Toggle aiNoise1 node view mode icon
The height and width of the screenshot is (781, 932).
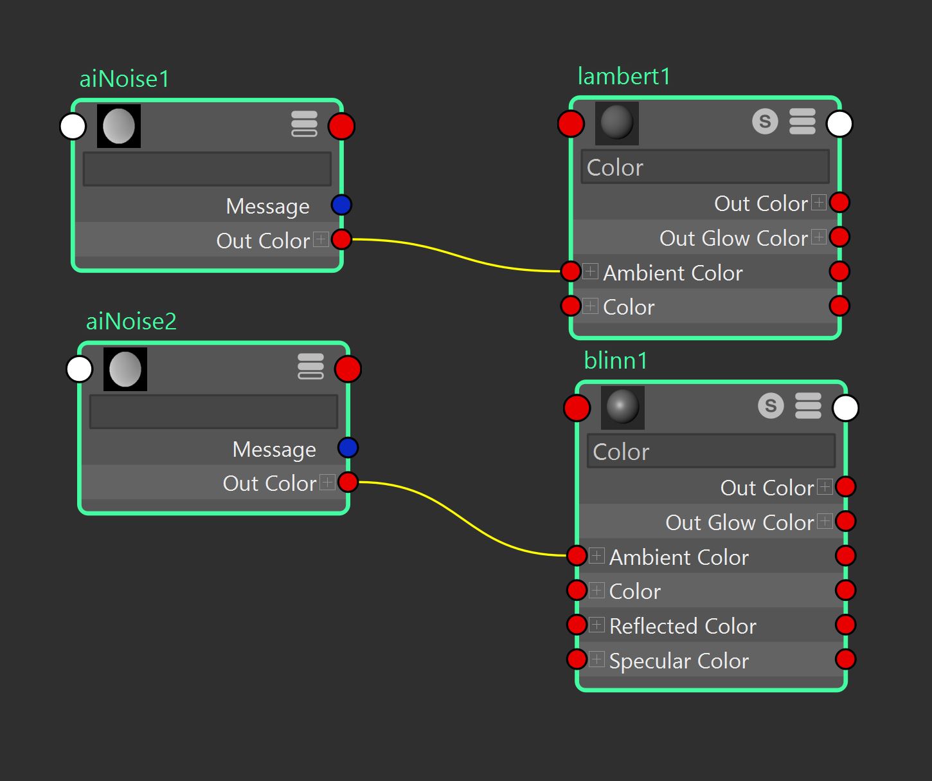305,124
